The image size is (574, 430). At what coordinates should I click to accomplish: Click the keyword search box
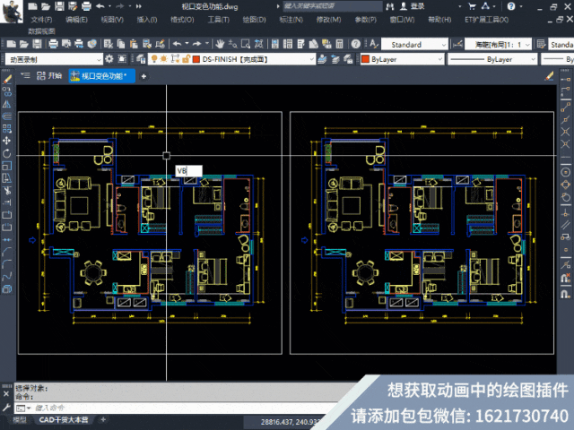332,6
